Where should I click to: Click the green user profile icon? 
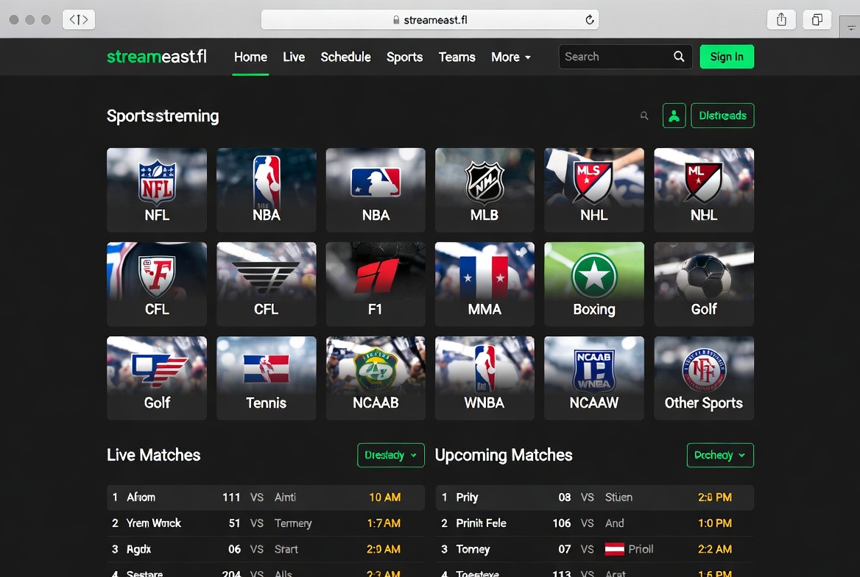(x=674, y=116)
